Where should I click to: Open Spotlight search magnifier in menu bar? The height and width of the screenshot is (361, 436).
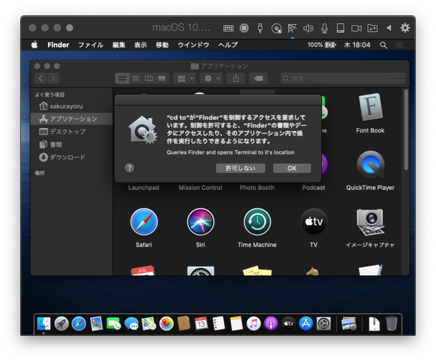384,45
